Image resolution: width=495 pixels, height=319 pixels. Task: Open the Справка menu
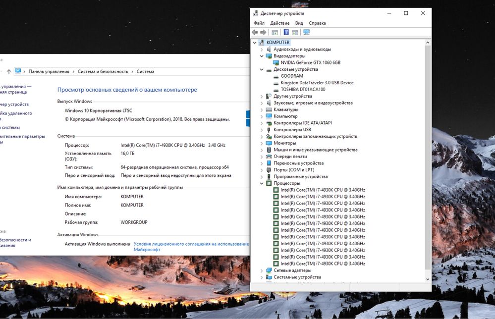tap(317, 23)
